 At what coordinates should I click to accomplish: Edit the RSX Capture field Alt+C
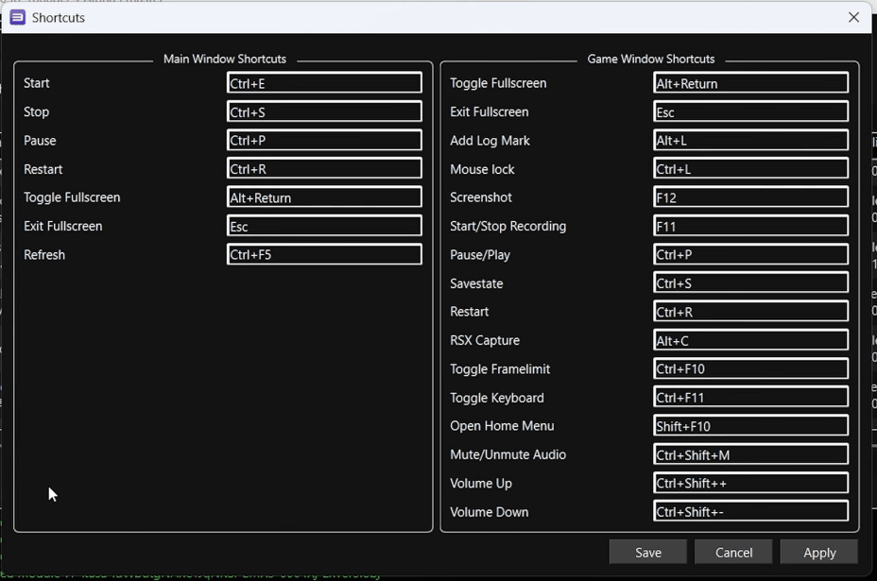(x=750, y=340)
